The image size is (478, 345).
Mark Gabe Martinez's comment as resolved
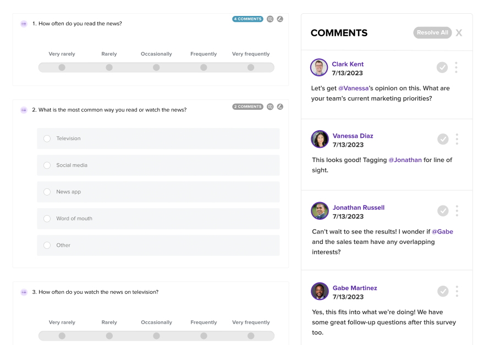443,291
